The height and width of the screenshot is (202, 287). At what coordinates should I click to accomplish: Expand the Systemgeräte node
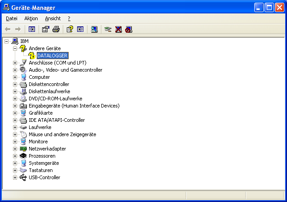(15, 163)
